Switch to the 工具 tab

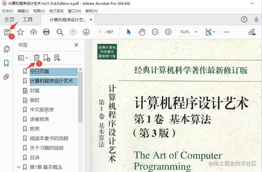click(x=28, y=19)
